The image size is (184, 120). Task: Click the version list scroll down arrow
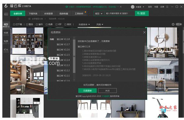click(74, 80)
